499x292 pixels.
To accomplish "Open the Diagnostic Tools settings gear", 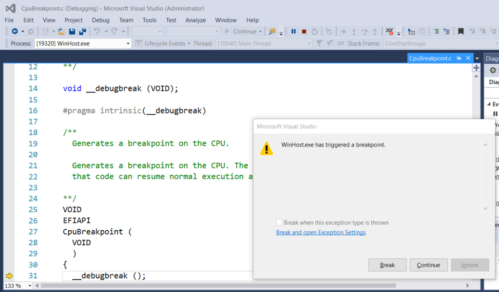I will [493, 70].
